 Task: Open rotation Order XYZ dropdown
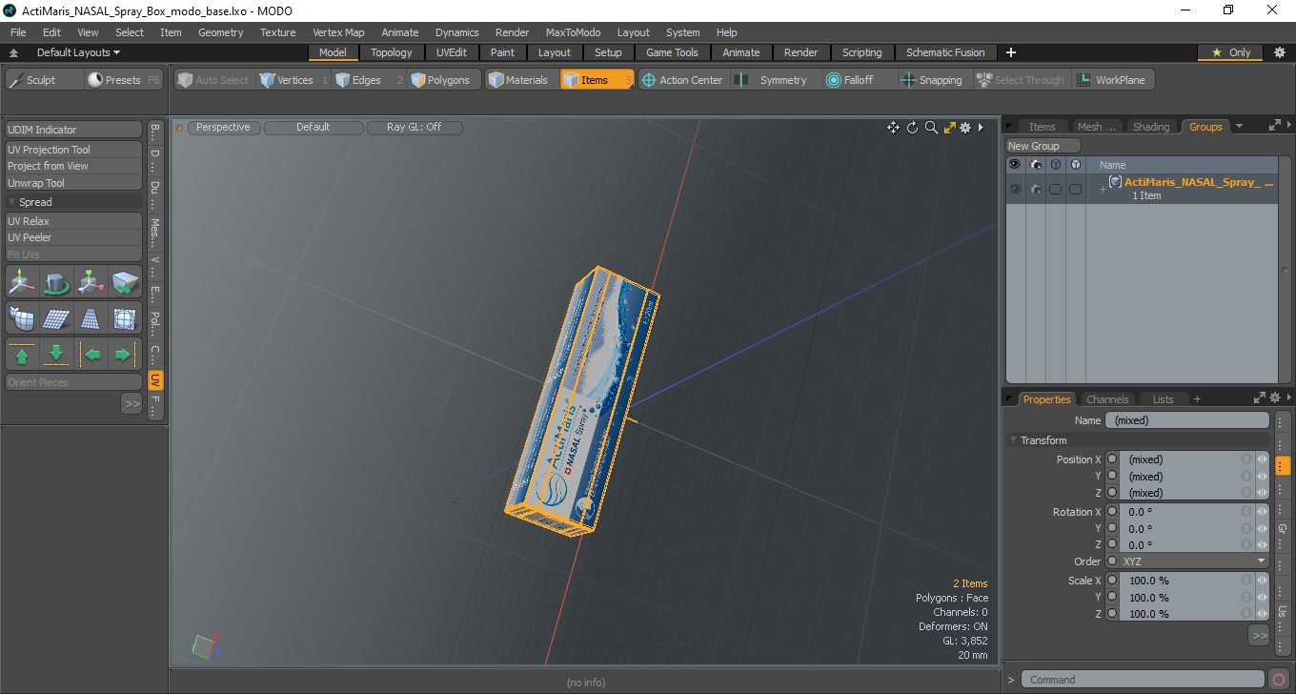(x=1195, y=561)
